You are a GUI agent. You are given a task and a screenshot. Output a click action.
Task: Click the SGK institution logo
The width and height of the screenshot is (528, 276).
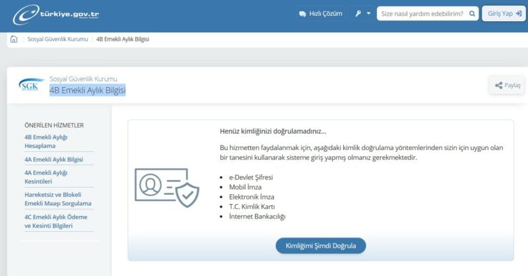point(31,85)
